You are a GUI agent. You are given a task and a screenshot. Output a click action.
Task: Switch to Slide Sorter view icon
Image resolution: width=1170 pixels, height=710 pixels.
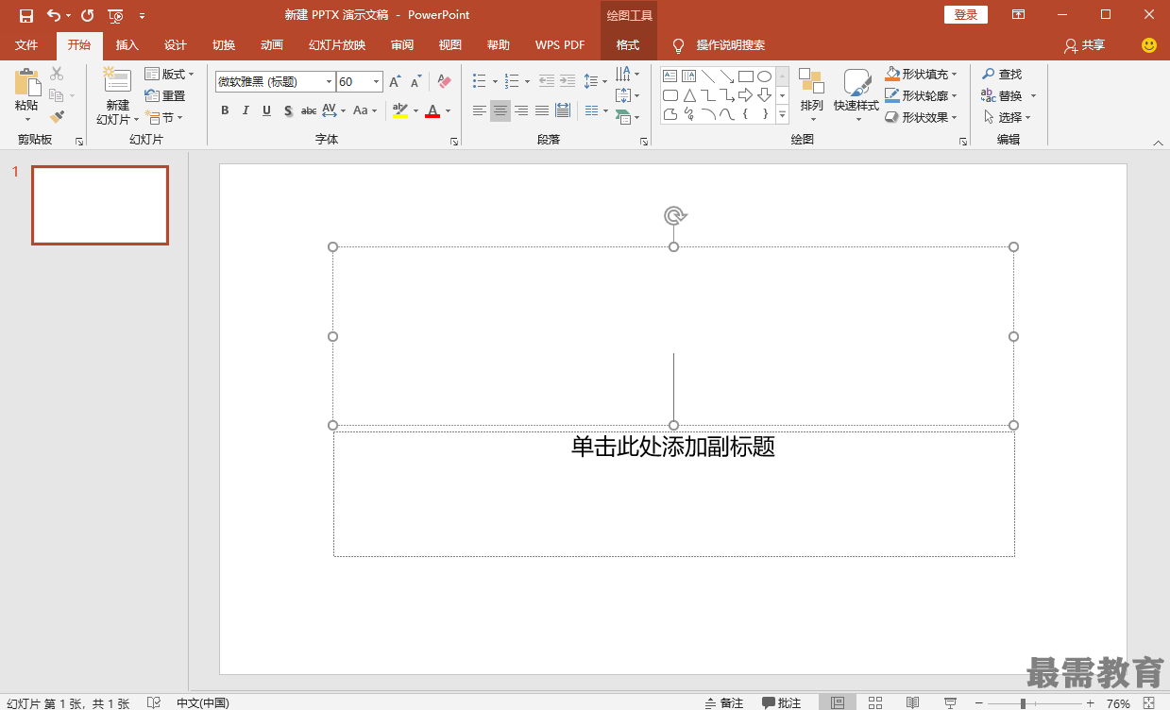pos(875,702)
